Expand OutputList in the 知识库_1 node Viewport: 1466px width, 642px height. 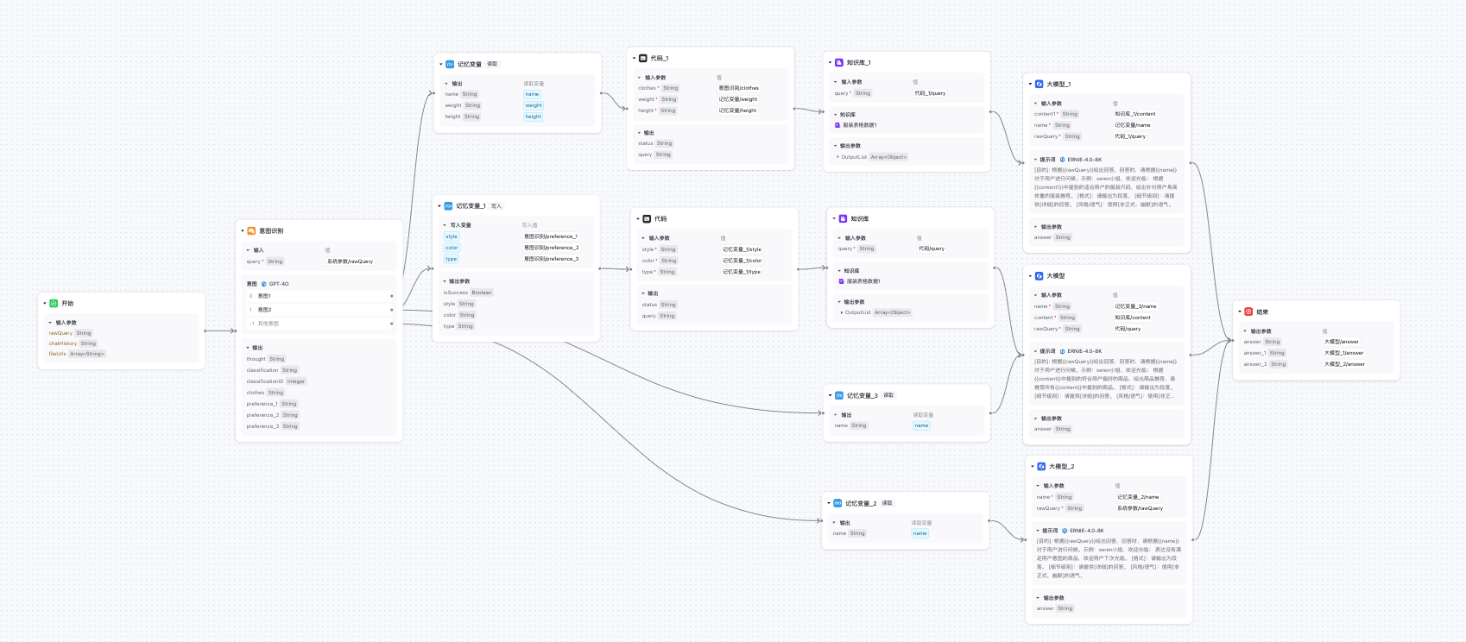(x=837, y=157)
